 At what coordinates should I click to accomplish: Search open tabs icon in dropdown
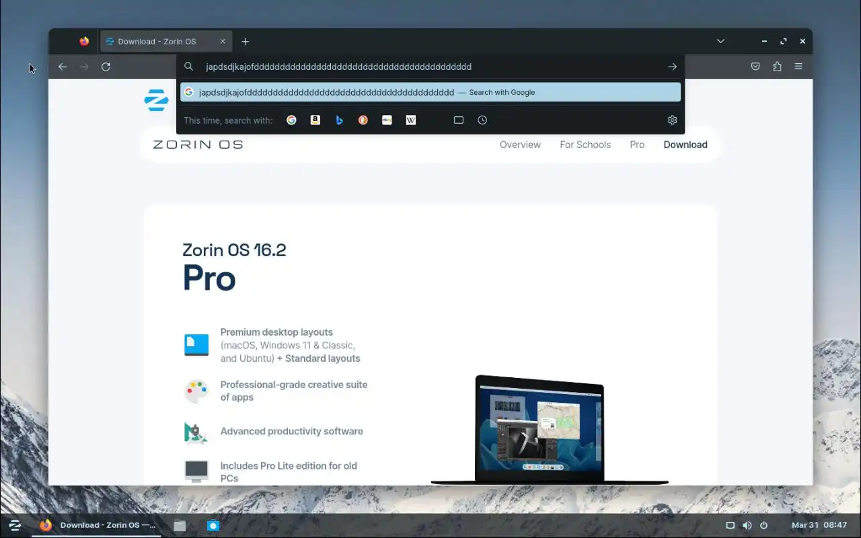coord(459,120)
